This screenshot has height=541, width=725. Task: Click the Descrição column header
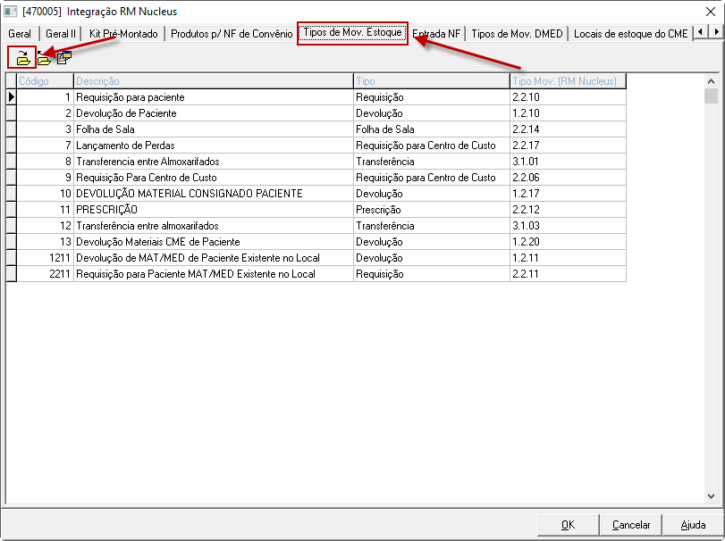(x=213, y=80)
